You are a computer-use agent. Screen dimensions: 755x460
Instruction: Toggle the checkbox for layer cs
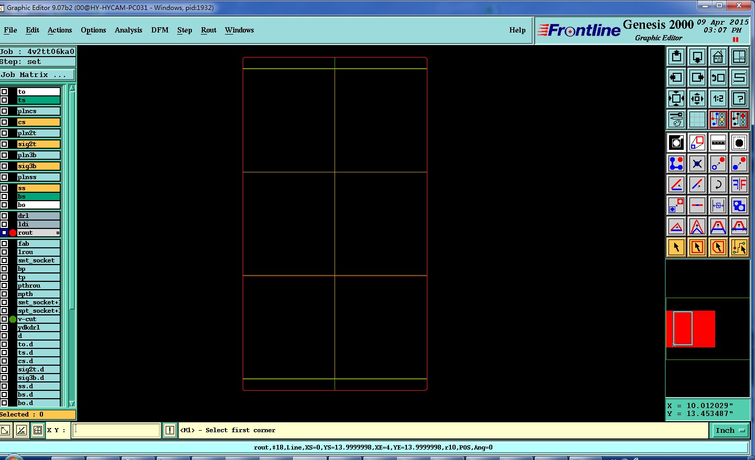coord(4,122)
